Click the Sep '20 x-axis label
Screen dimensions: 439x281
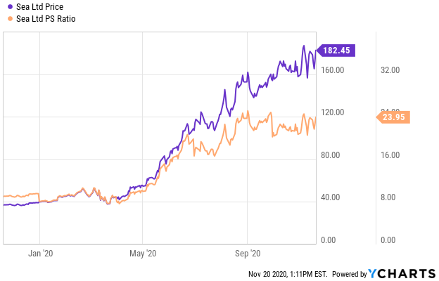click(x=248, y=253)
